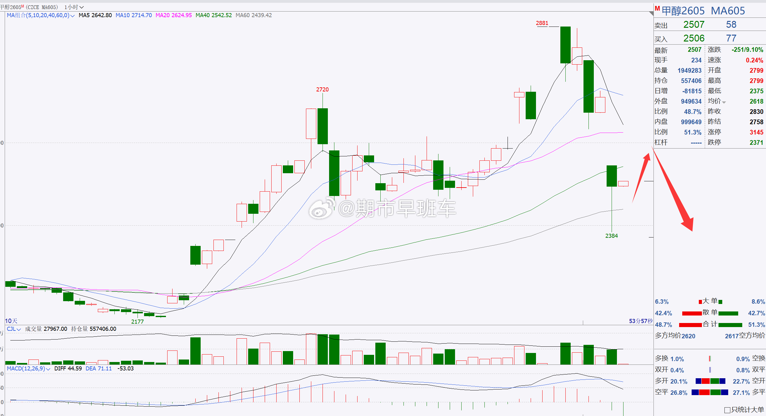Click the 10天 range label
The height and width of the screenshot is (416, 766).
point(11,321)
